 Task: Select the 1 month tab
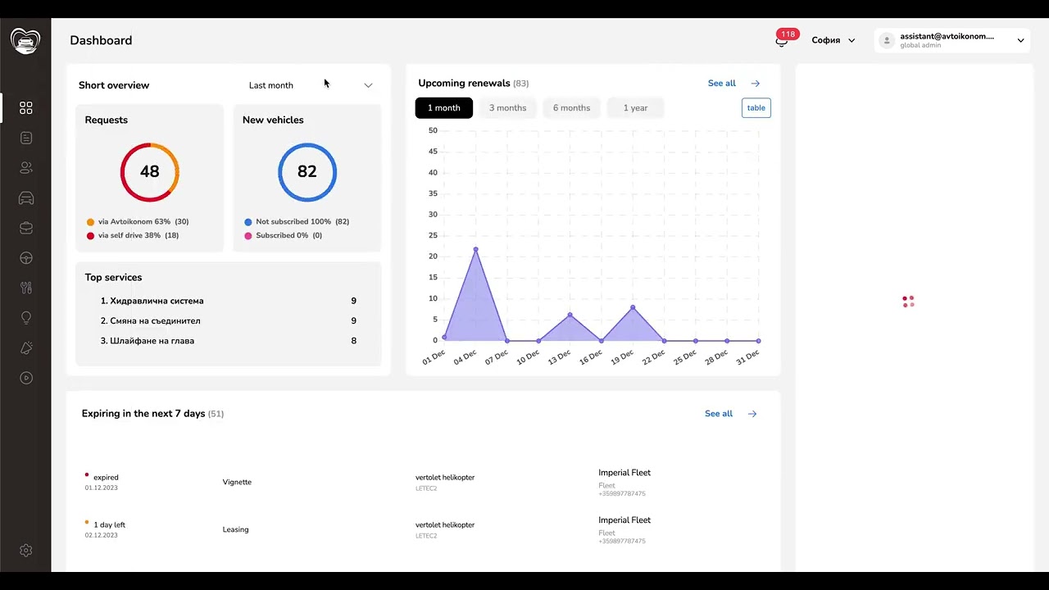444,108
